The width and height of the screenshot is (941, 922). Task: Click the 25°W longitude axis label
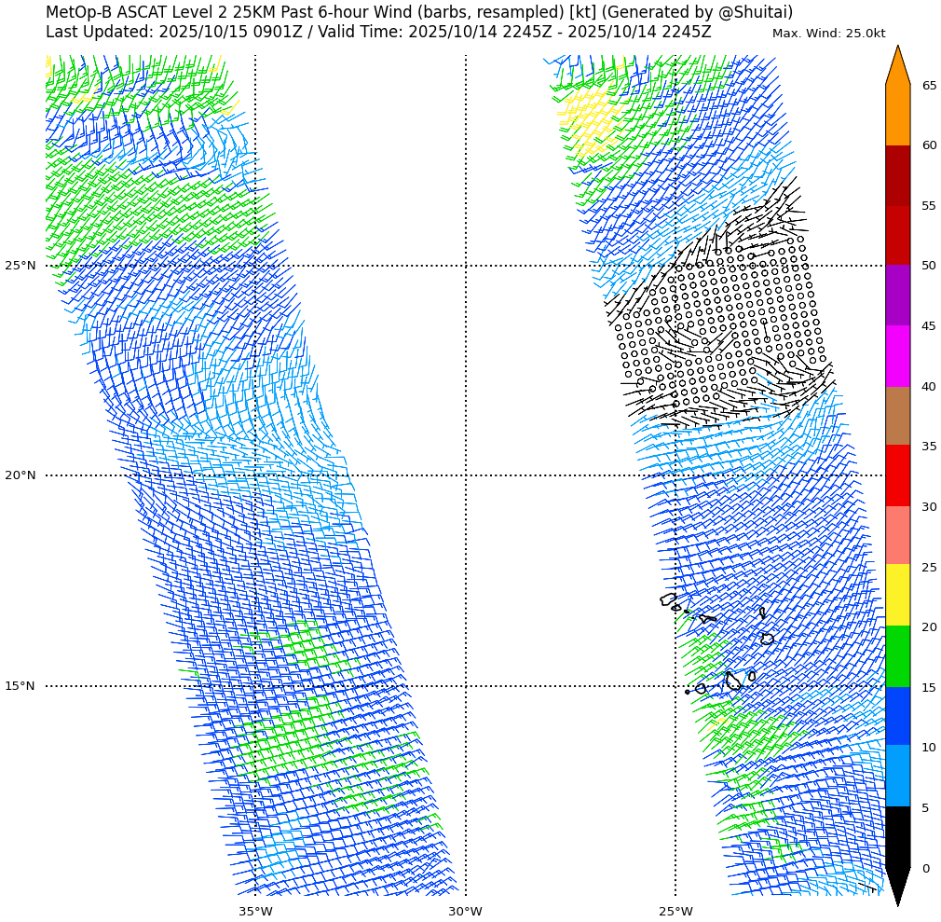click(x=675, y=911)
